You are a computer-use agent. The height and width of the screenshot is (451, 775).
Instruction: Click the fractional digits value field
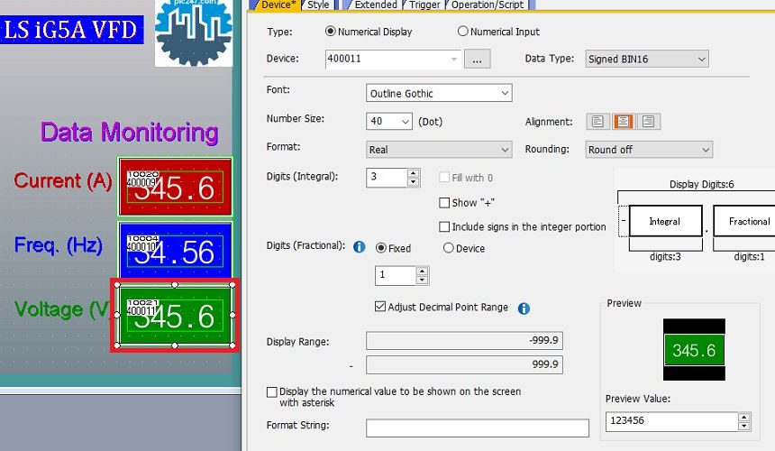click(396, 275)
